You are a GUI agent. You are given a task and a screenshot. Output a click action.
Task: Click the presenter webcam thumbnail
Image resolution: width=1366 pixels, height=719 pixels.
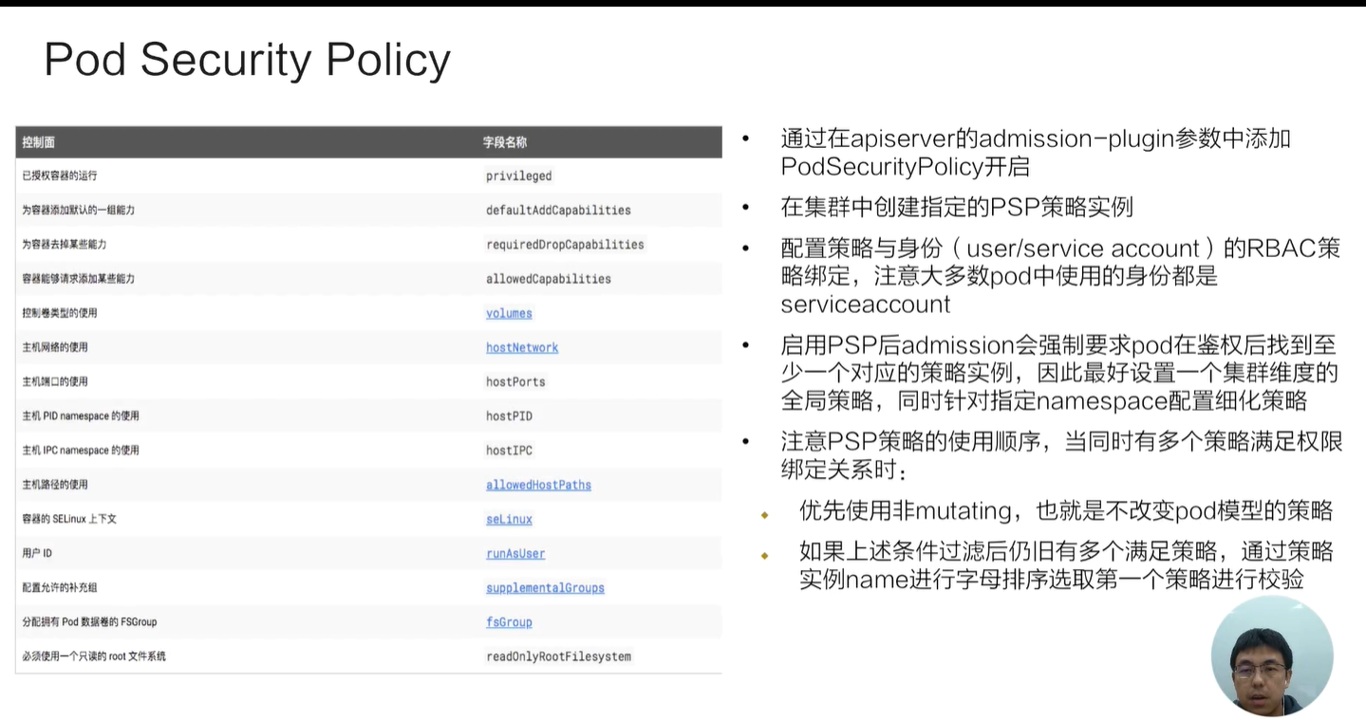pyautogui.click(x=1271, y=656)
